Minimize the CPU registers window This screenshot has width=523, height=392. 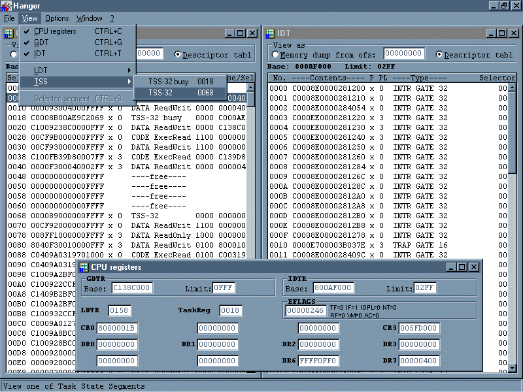tap(451, 267)
